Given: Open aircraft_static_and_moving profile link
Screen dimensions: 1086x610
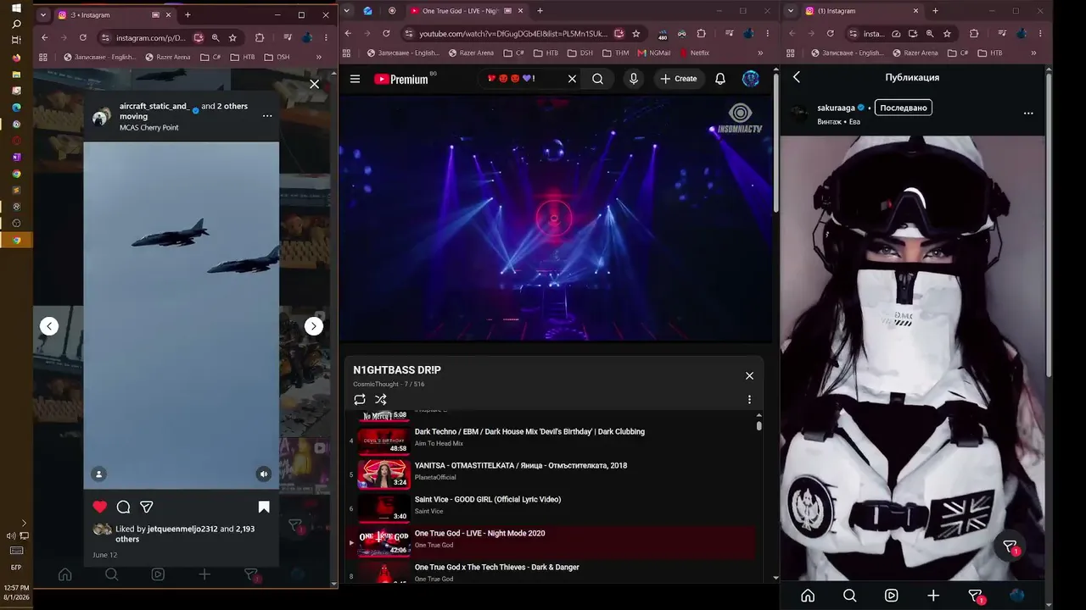Looking at the screenshot, I should [x=154, y=111].
